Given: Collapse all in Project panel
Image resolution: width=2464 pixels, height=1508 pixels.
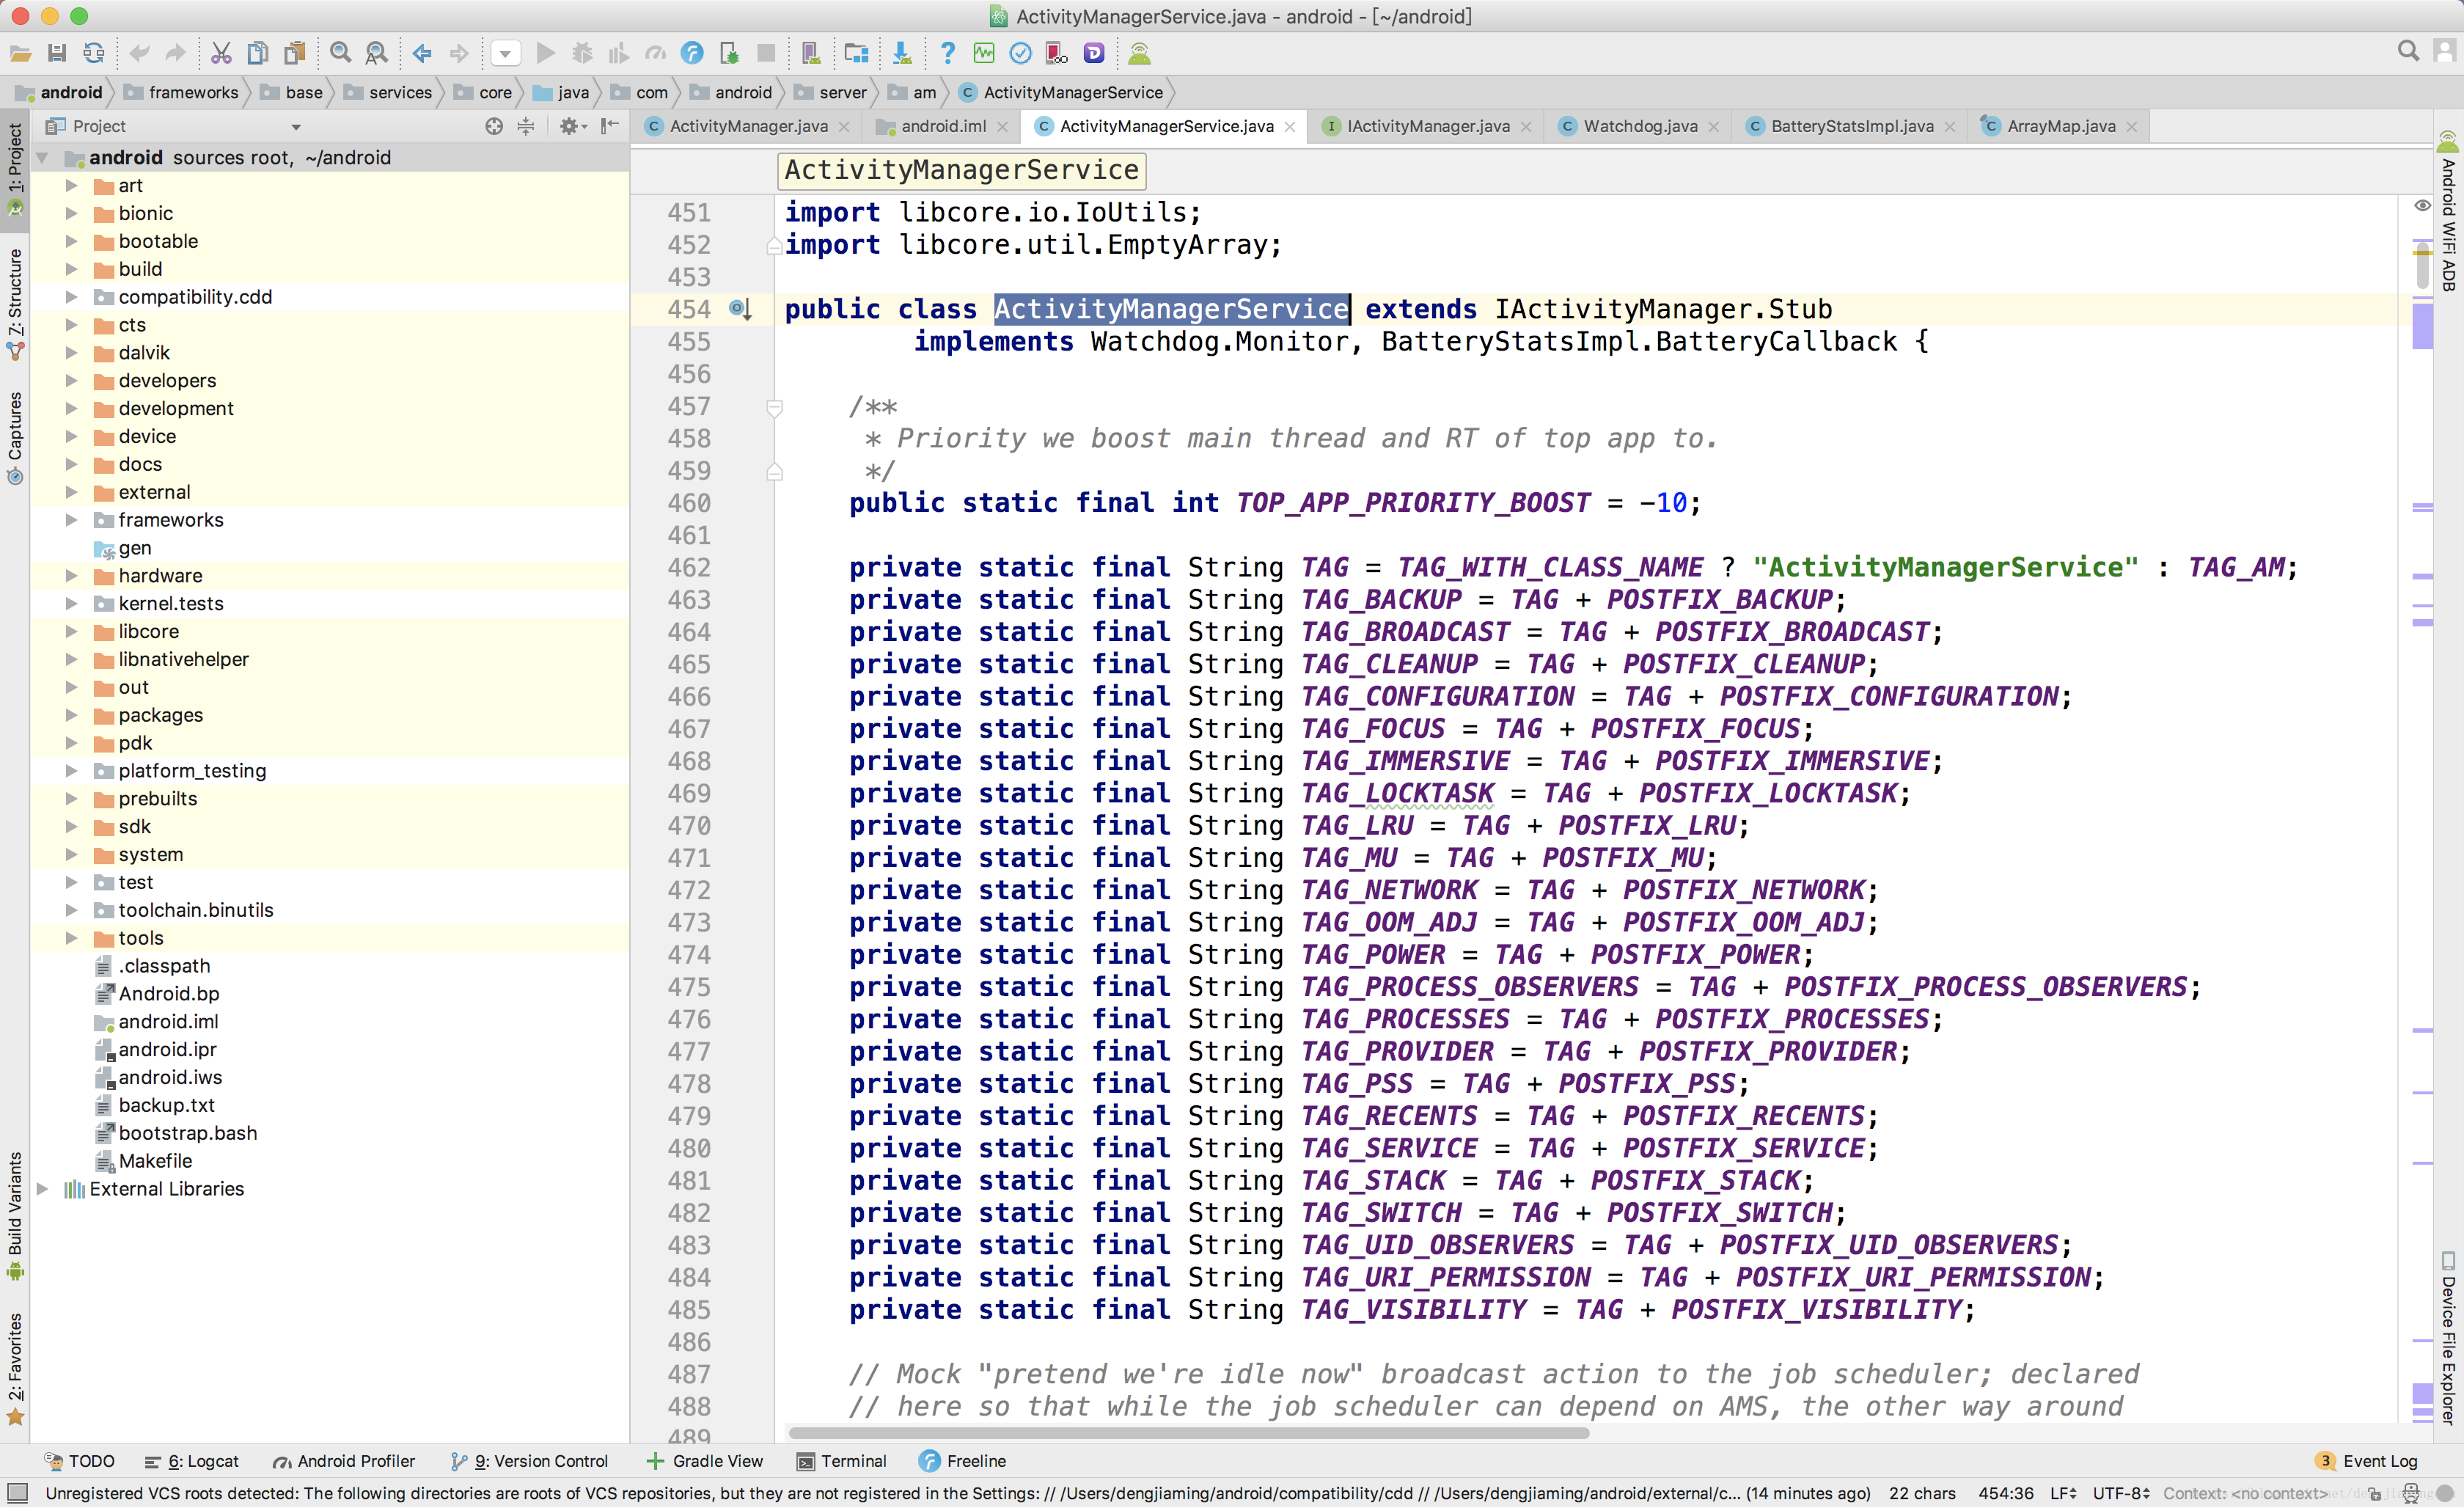Looking at the screenshot, I should click(526, 126).
